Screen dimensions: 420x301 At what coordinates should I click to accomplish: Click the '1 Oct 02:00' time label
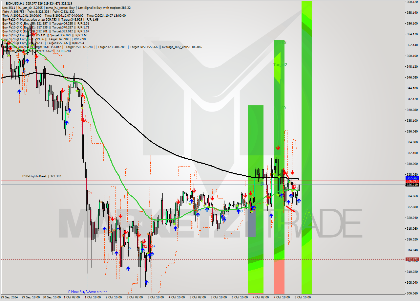(72, 297)
